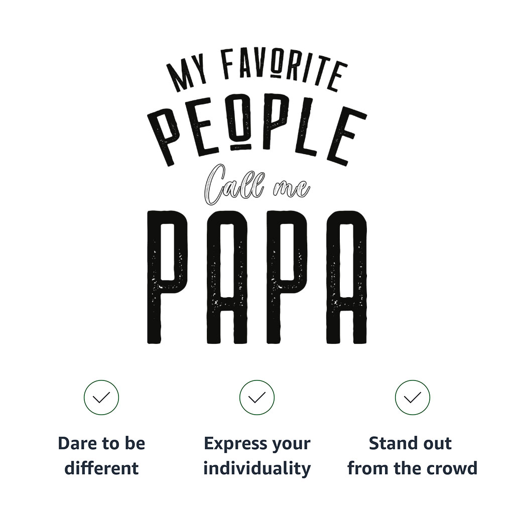Click the word 'different' in the left caption
The height and width of the screenshot is (514, 514).
click(101, 468)
